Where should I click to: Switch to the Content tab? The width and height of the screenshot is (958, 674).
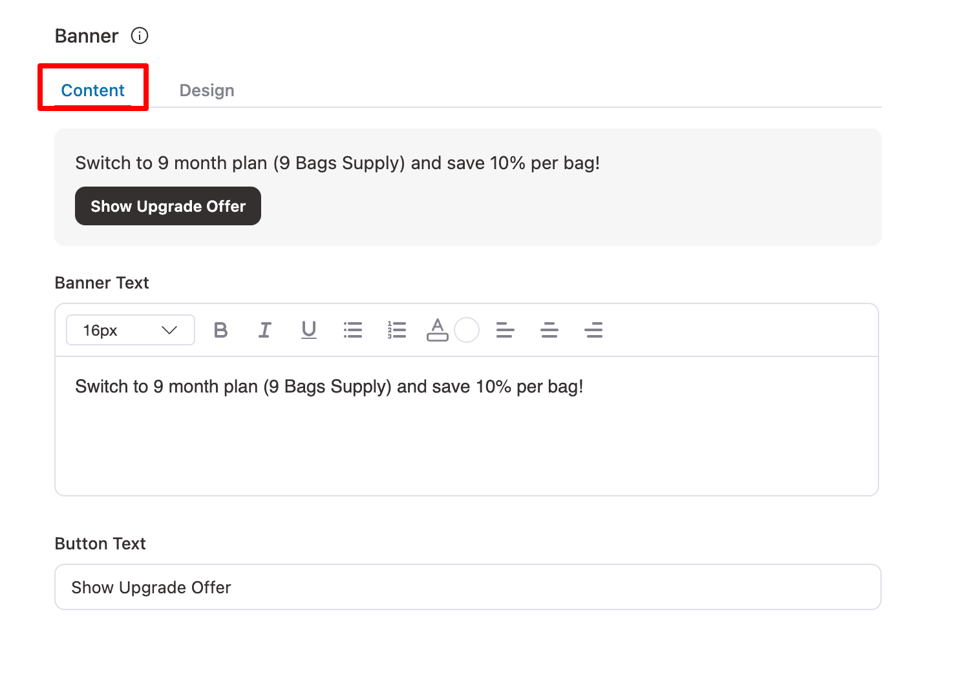(93, 90)
